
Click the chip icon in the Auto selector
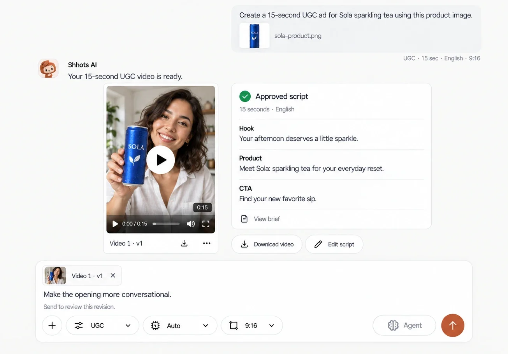pyautogui.click(x=155, y=325)
